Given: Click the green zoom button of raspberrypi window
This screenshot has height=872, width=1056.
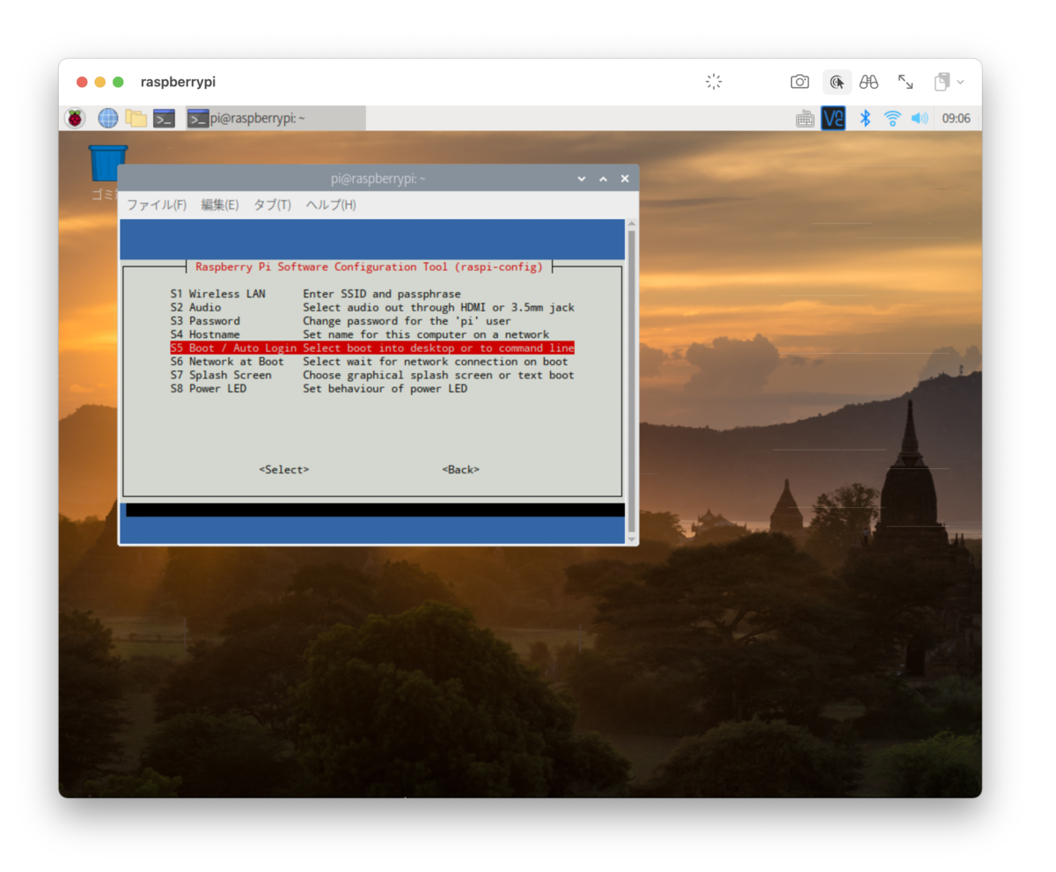Looking at the screenshot, I should point(118,82).
